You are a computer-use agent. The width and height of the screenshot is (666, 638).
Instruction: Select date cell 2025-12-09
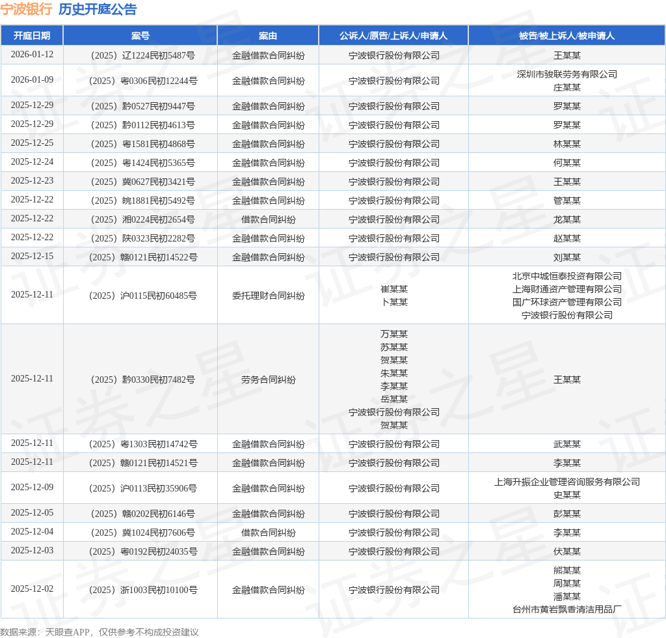[x=32, y=488]
